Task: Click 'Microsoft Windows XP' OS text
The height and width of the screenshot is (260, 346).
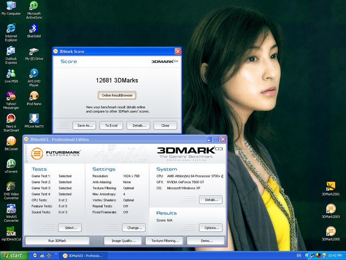Action: (183, 188)
